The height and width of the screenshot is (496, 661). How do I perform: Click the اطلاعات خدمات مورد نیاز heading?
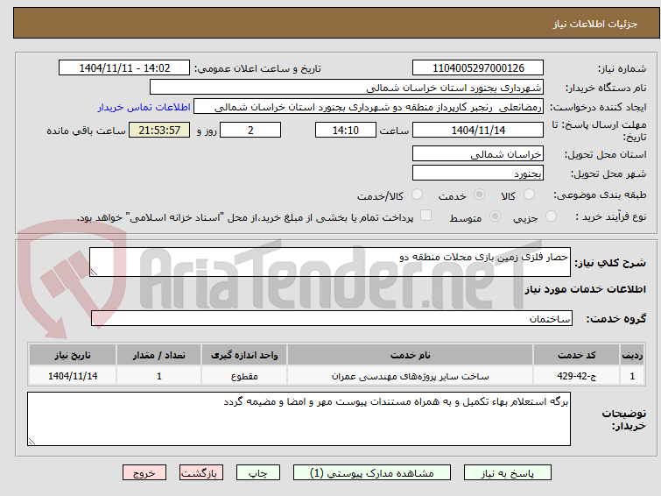coord(585,289)
